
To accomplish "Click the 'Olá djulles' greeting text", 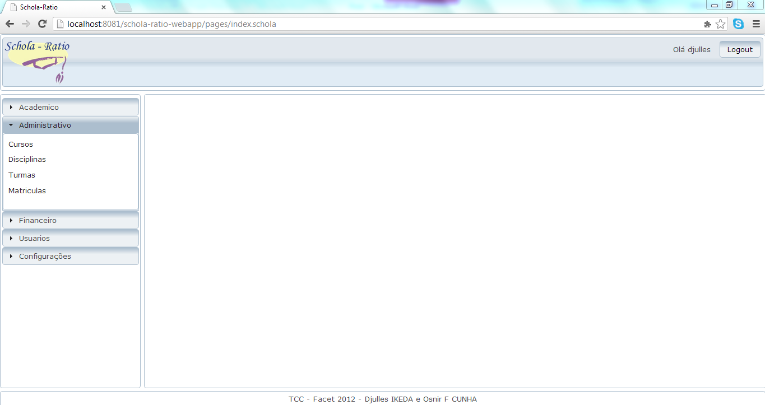I will pos(692,49).
